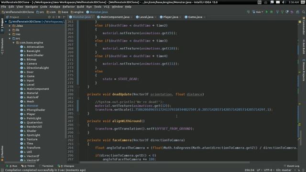Select the Material class in project tree

33,93
